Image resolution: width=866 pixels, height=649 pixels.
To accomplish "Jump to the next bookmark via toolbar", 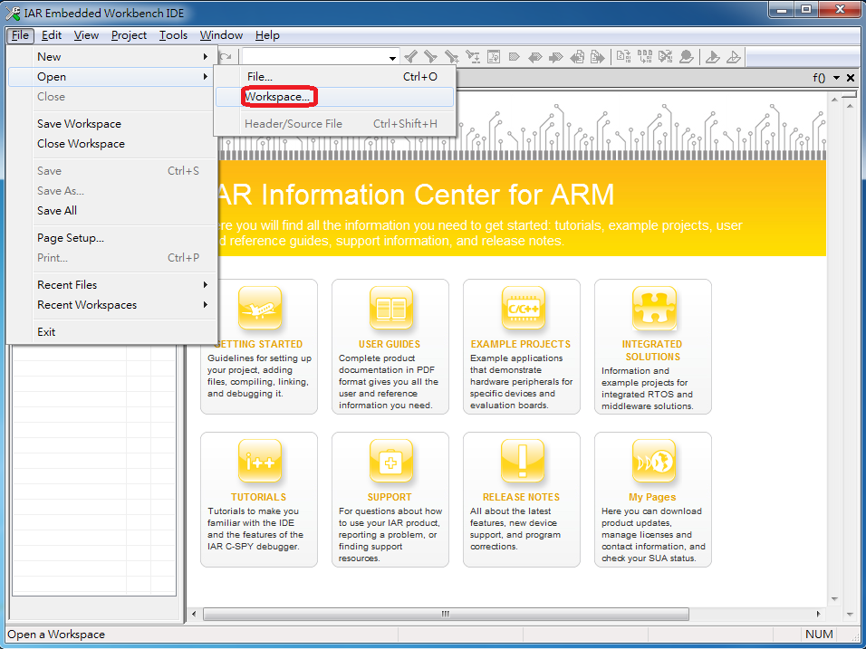I will point(555,56).
